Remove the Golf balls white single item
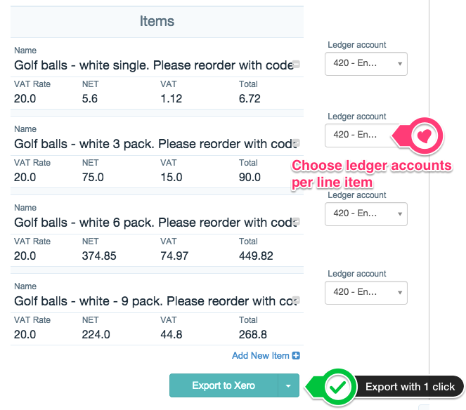 [296, 64]
